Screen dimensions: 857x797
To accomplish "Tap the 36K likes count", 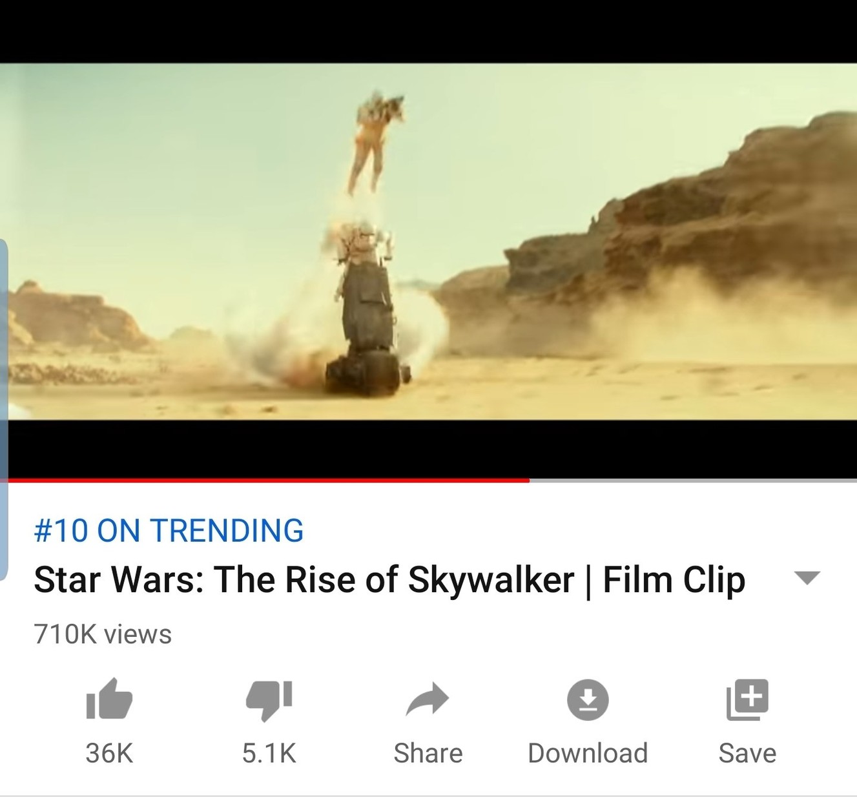I will (x=109, y=753).
